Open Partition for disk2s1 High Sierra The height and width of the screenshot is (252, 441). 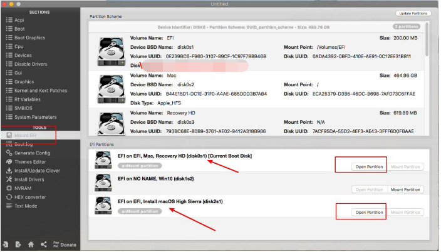click(369, 213)
